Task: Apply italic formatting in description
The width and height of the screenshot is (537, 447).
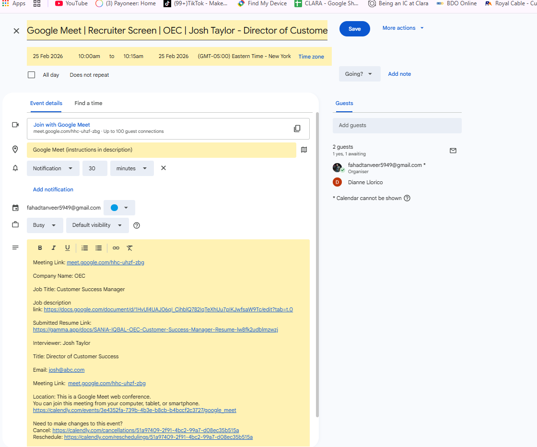Action: click(x=53, y=248)
